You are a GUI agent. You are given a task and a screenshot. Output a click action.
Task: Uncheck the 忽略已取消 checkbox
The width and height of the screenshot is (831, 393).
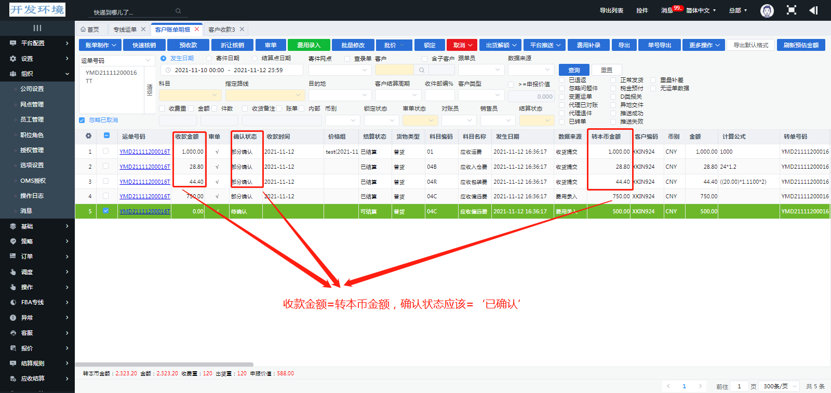(82, 120)
